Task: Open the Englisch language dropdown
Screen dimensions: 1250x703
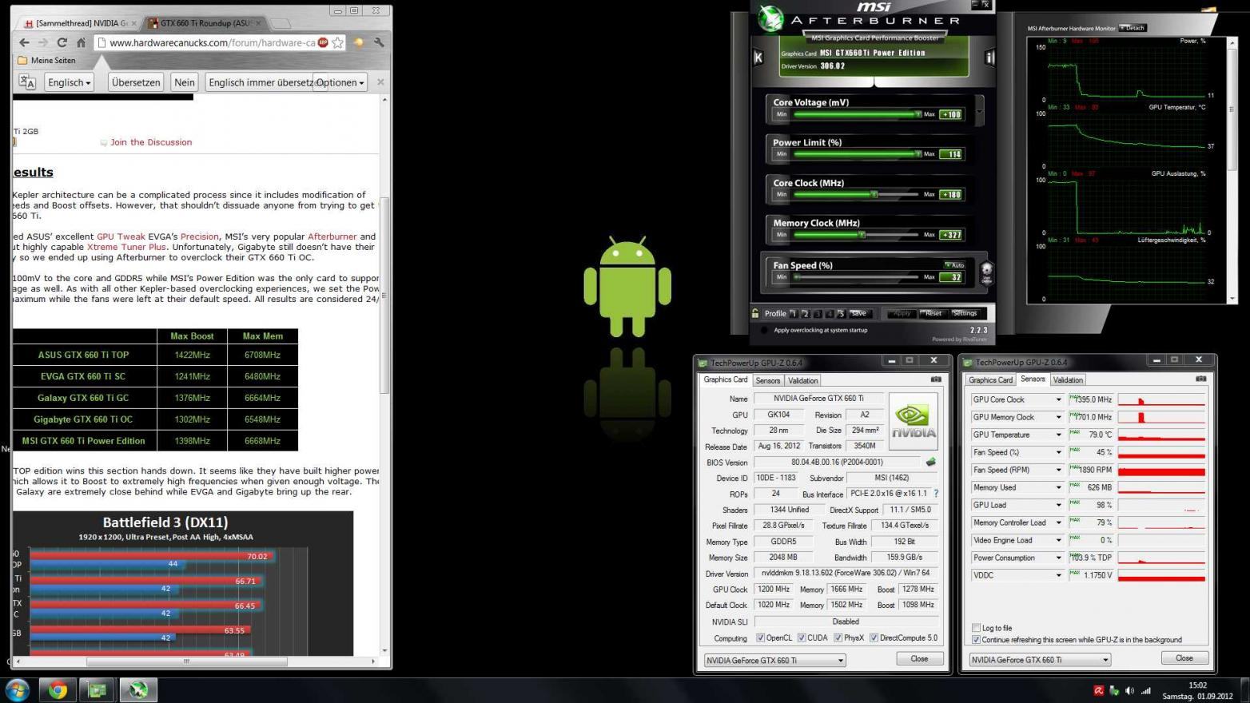Action: click(x=69, y=82)
